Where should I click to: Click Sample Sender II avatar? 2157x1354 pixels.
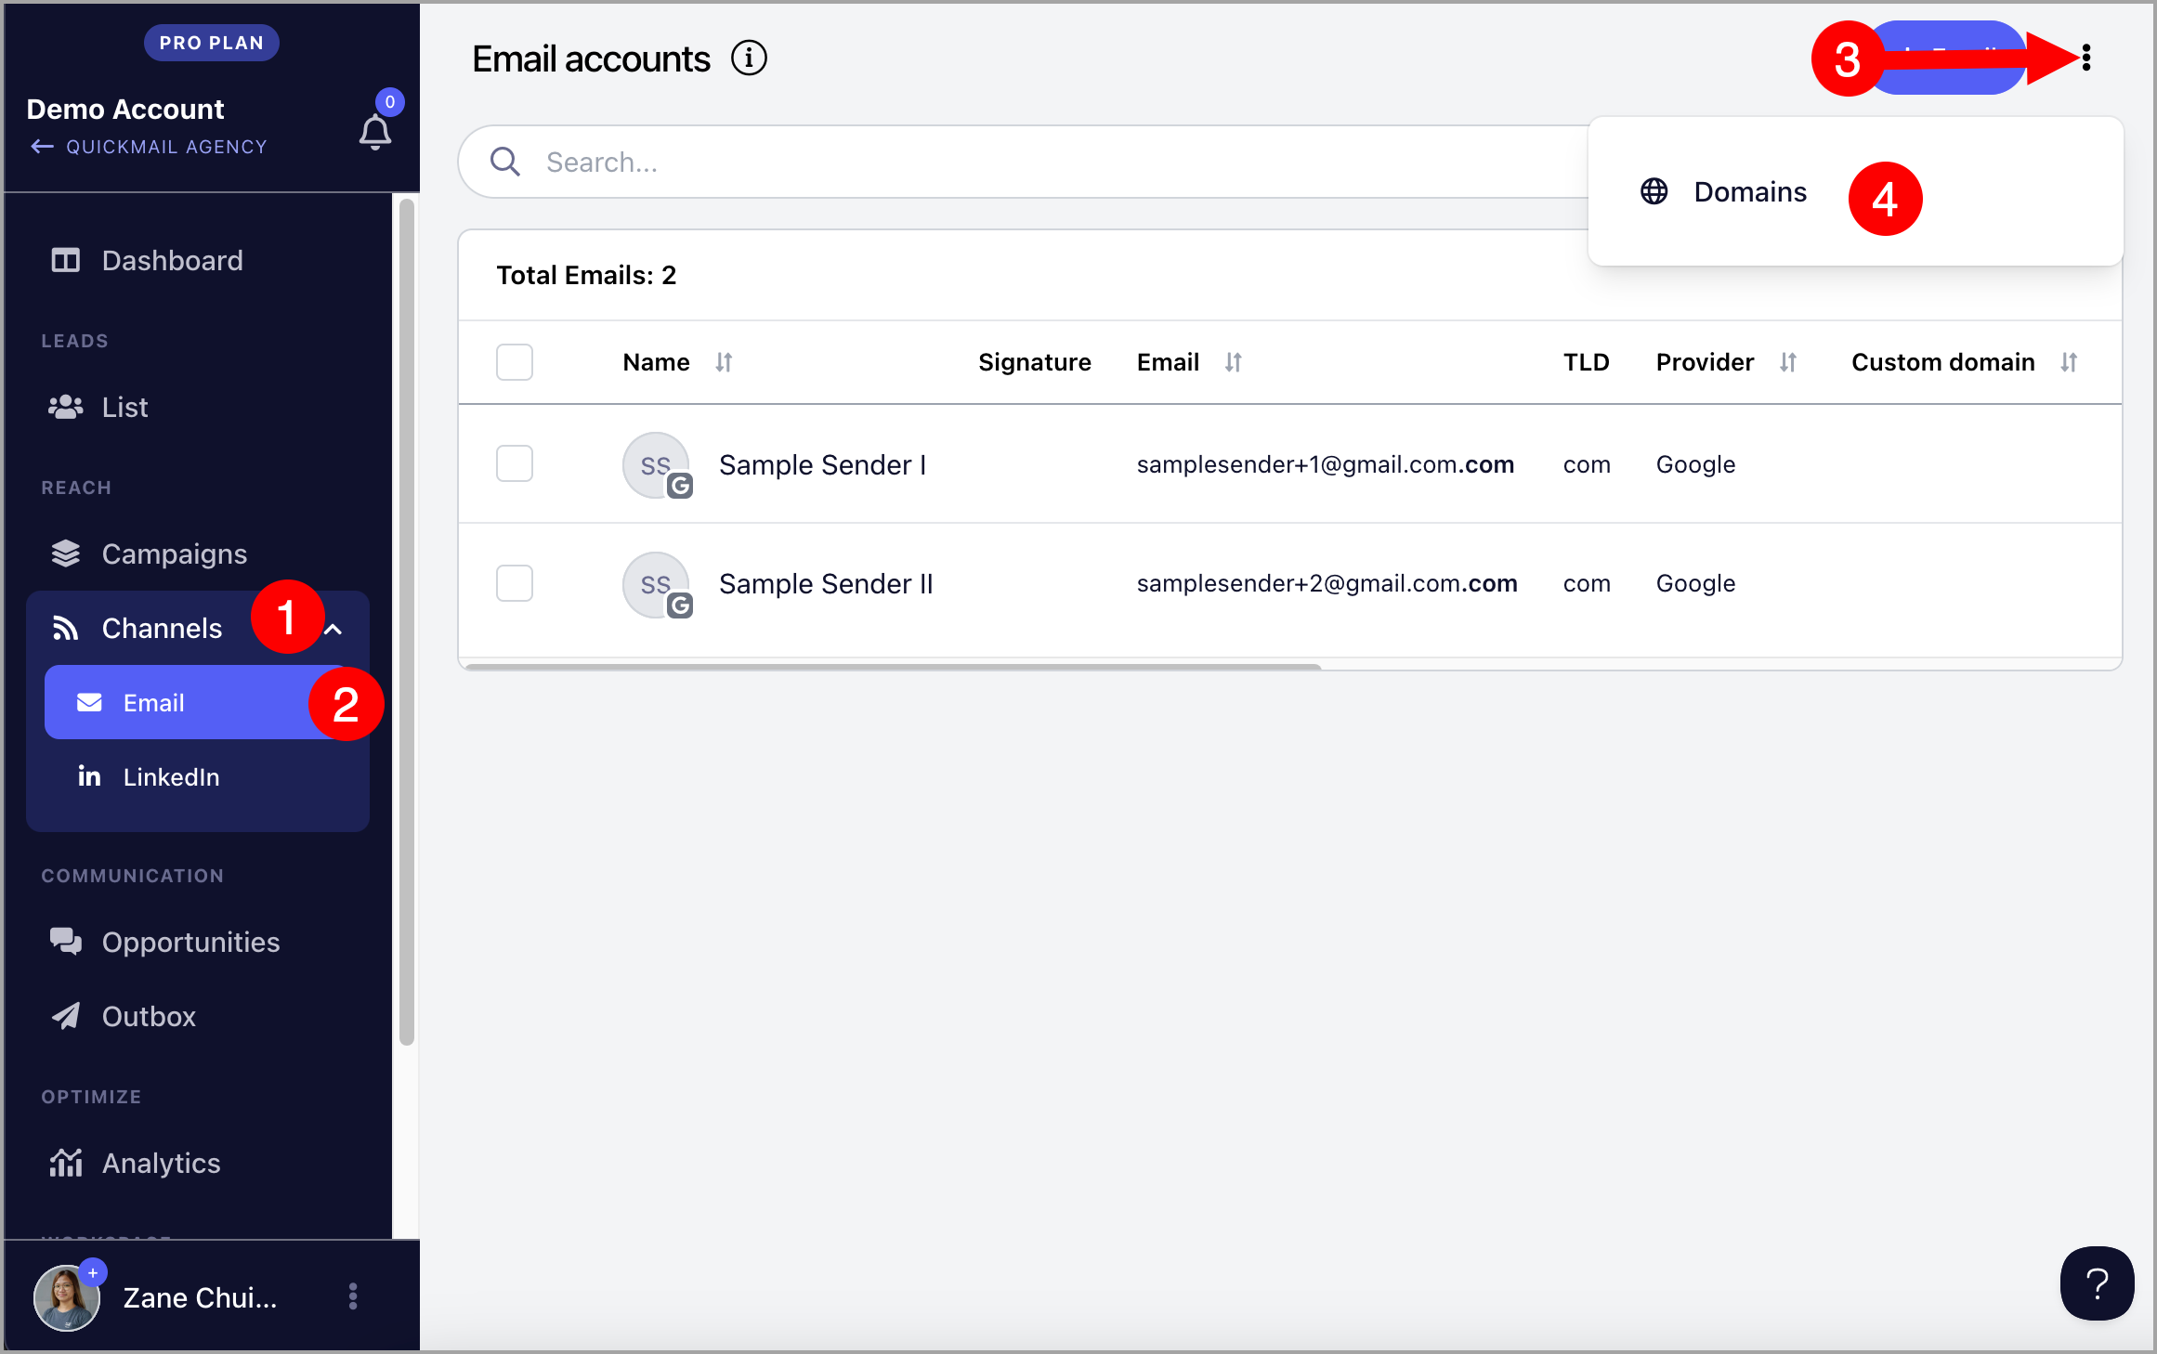click(656, 585)
